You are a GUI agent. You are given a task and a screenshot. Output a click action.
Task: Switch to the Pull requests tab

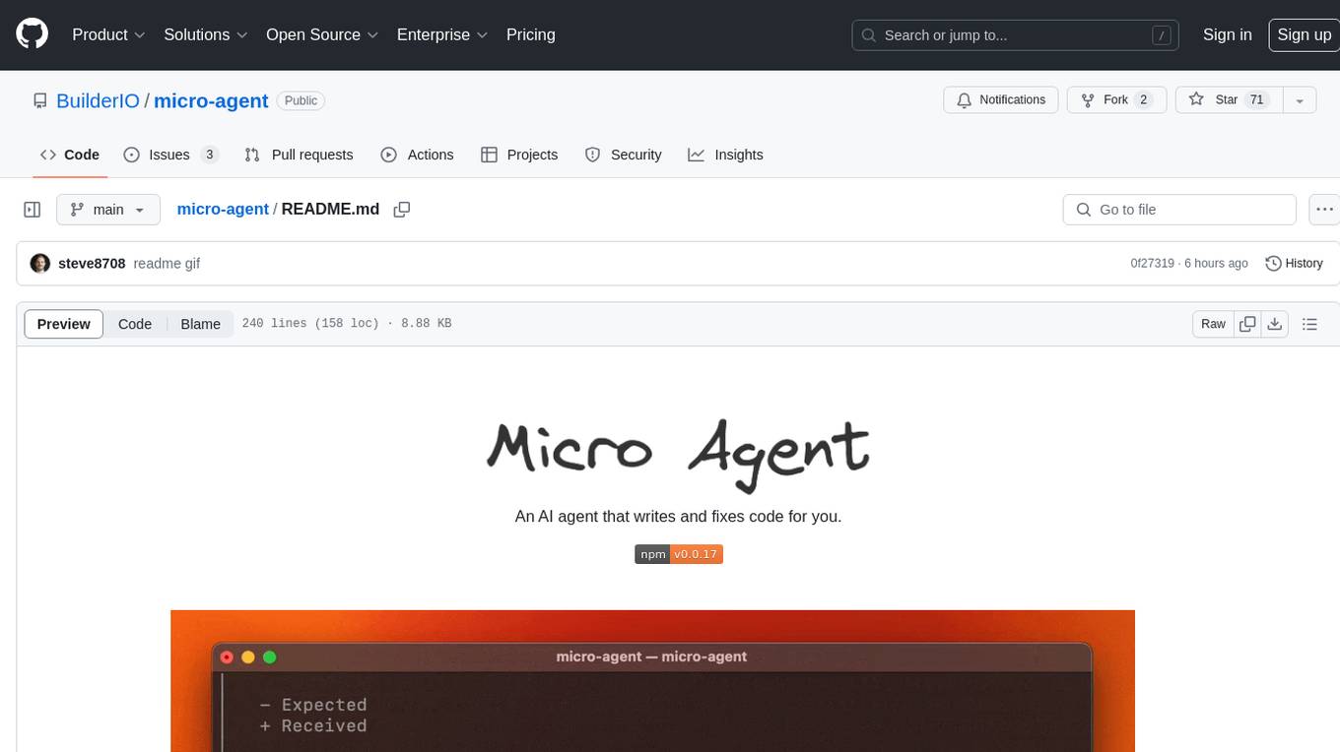299,155
